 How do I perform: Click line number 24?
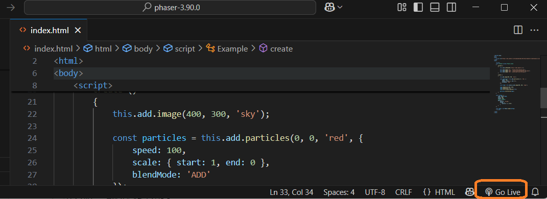point(32,138)
